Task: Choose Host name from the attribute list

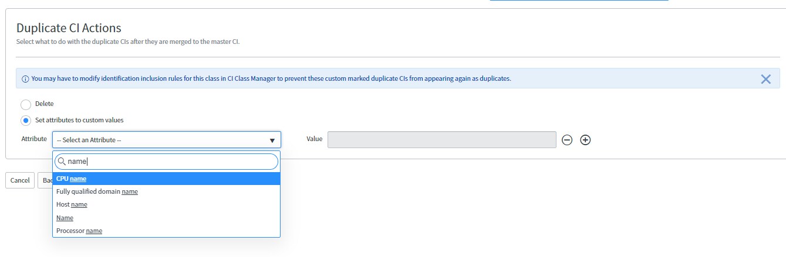Action: (167, 204)
